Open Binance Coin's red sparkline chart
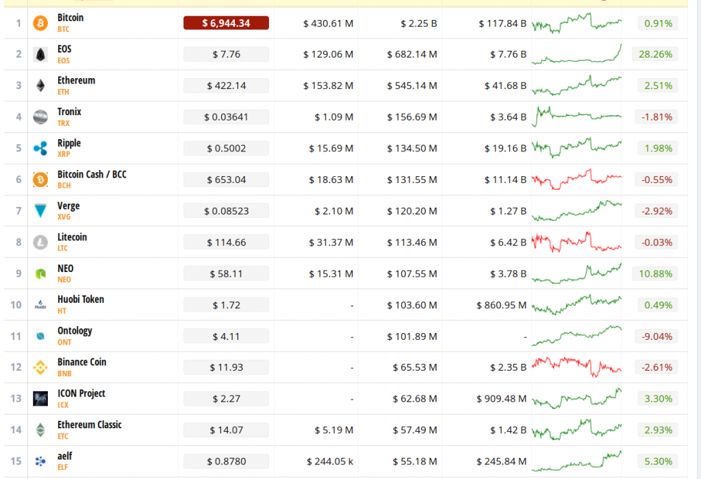Viewport: 701px width, 479px height. [x=577, y=367]
